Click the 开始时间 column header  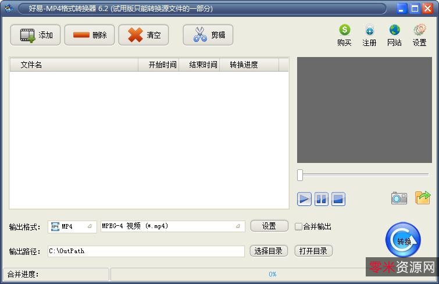(159, 65)
